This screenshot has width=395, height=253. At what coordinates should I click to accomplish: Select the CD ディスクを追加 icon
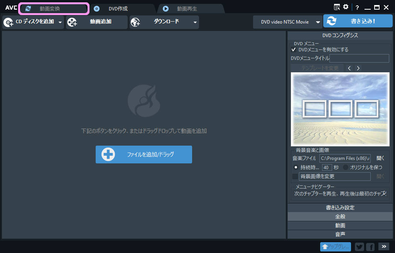[x=8, y=22]
